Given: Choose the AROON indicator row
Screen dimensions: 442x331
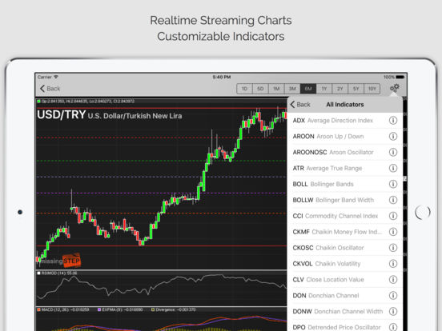Looking at the screenshot, I should coord(344,137).
